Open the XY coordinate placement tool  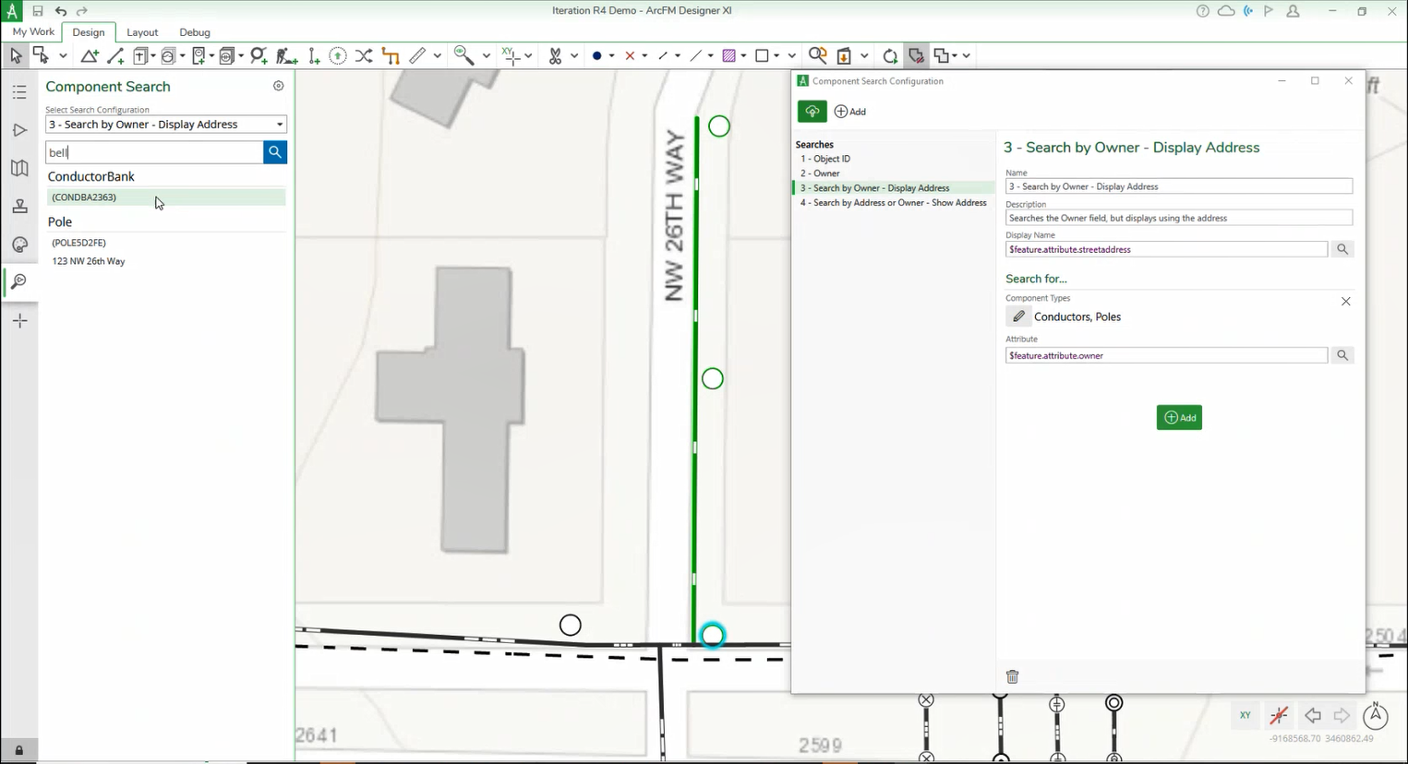511,55
